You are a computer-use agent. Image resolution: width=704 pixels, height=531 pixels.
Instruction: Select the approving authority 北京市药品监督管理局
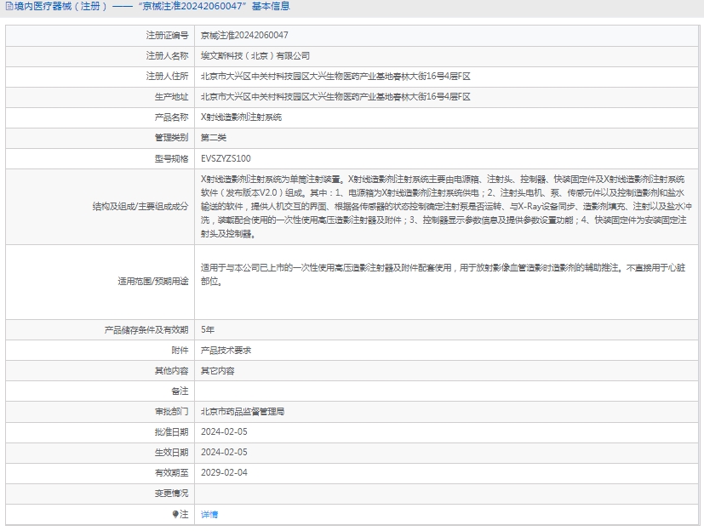pyautogui.click(x=243, y=411)
